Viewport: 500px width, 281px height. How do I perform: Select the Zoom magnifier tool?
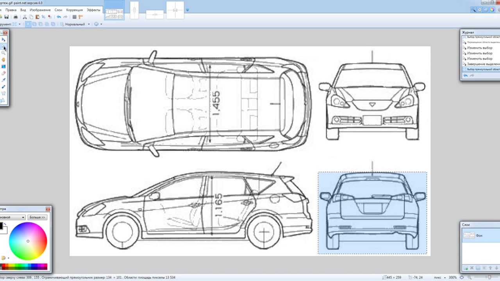pyautogui.click(x=4, y=53)
